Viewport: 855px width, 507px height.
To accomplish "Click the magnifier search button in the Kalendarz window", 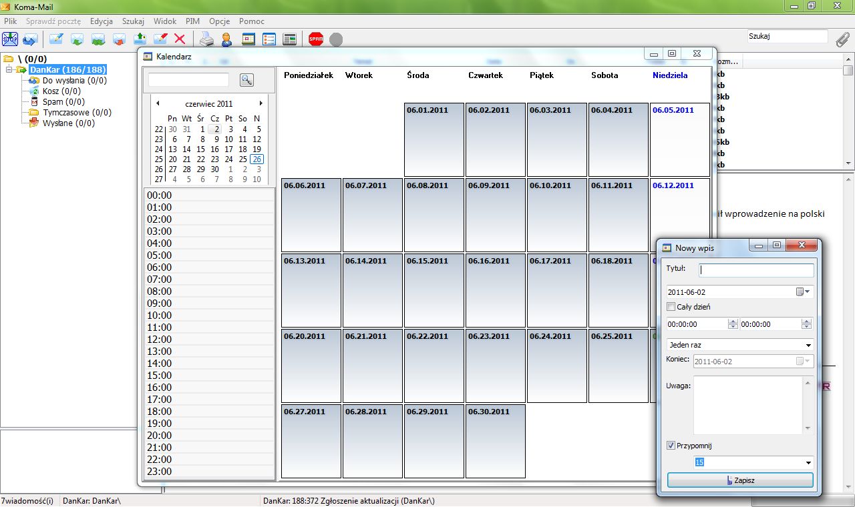I will [x=246, y=80].
